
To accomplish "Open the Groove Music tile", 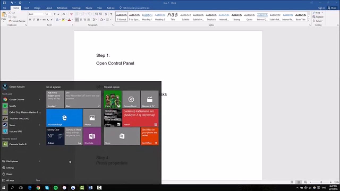I will 131,99.
